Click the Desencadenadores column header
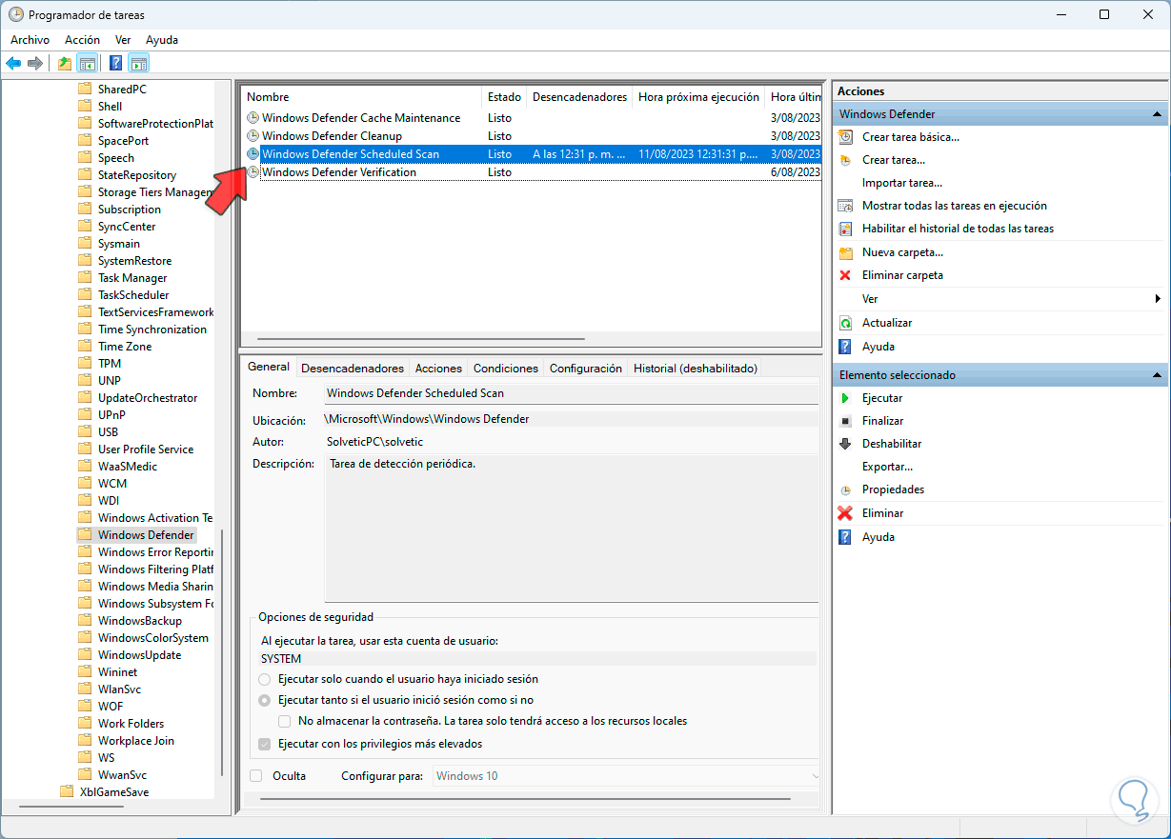Image resolution: width=1171 pixels, height=839 pixels. [x=579, y=97]
